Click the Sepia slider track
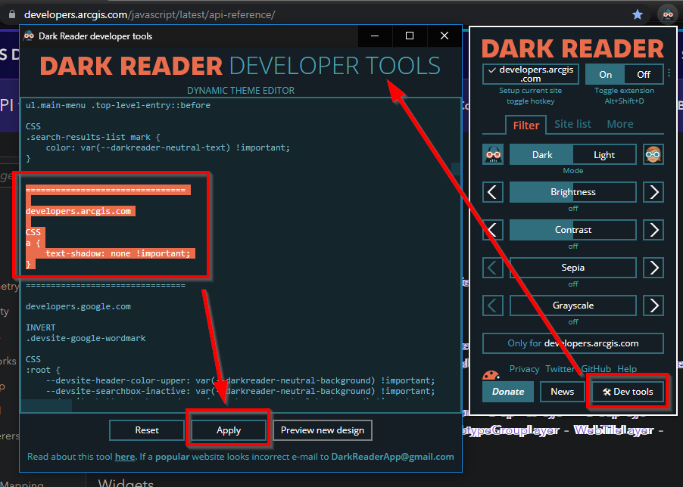 [572, 268]
